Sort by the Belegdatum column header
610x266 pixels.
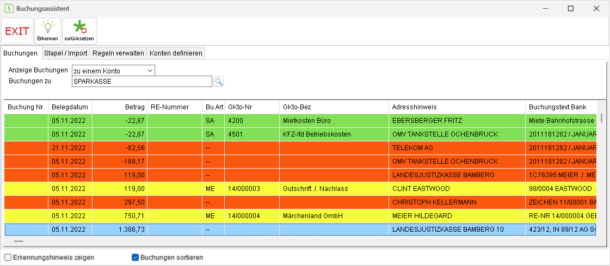70,107
